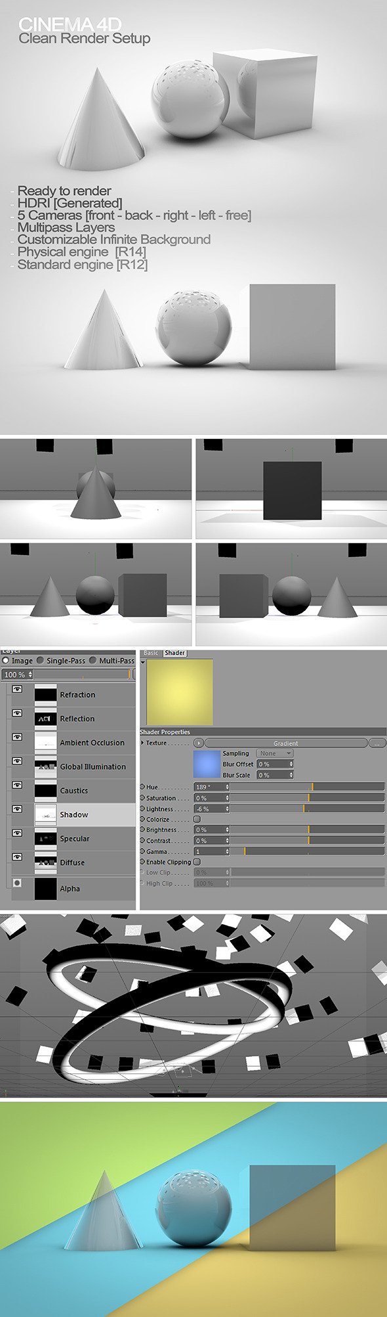Open the Sampling dropdown
This screenshot has width=387, height=1317.
(275, 753)
